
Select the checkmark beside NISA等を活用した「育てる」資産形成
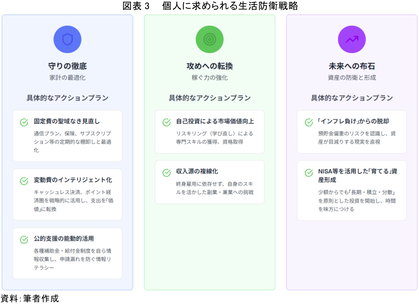pyautogui.click(x=308, y=173)
